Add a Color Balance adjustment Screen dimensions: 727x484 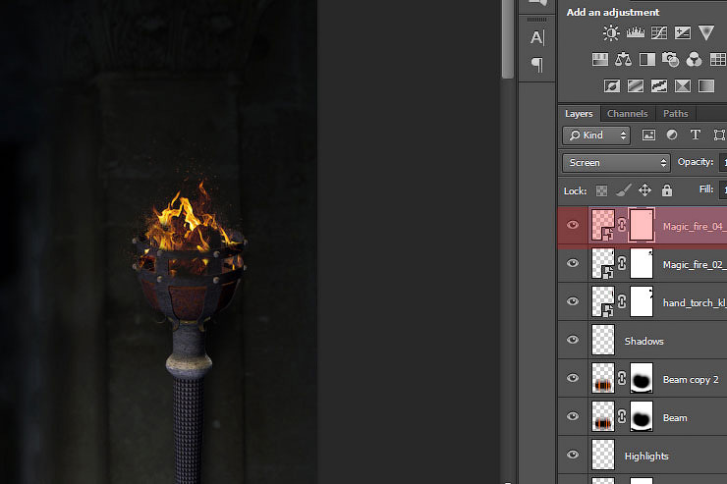pyautogui.click(x=624, y=60)
